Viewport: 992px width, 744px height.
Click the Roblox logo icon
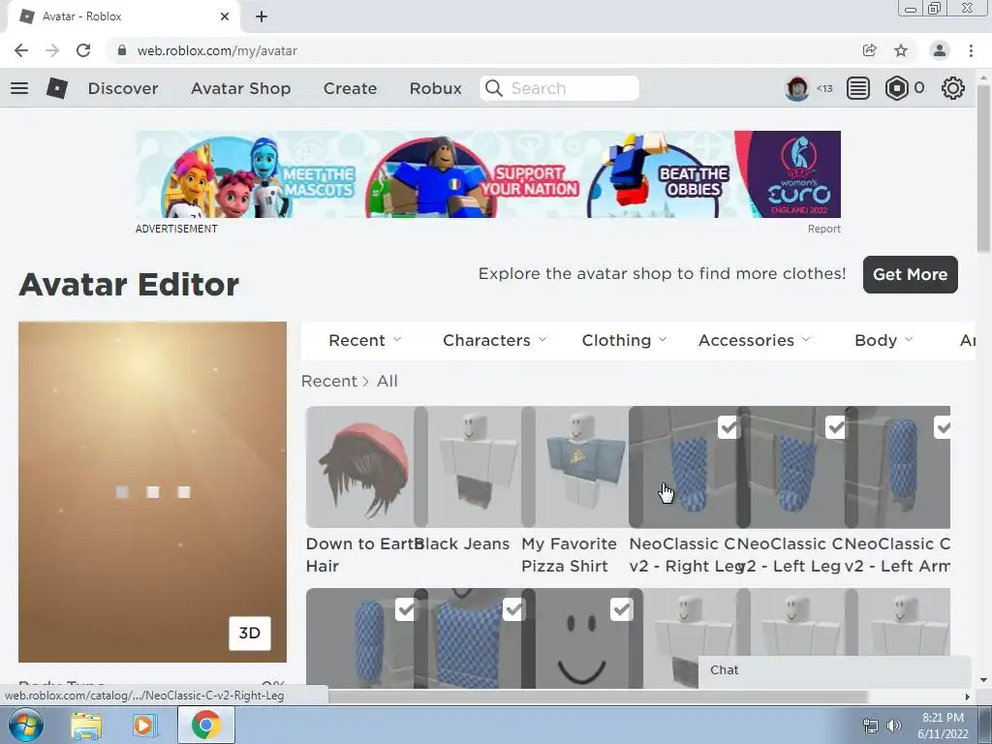click(x=57, y=88)
